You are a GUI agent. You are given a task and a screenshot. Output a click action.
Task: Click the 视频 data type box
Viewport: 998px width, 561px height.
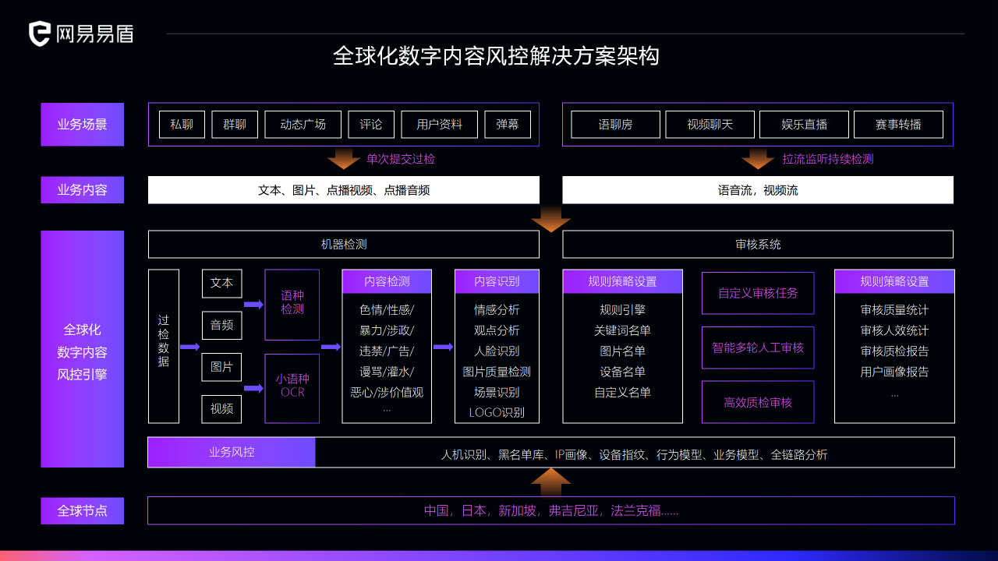coord(221,408)
